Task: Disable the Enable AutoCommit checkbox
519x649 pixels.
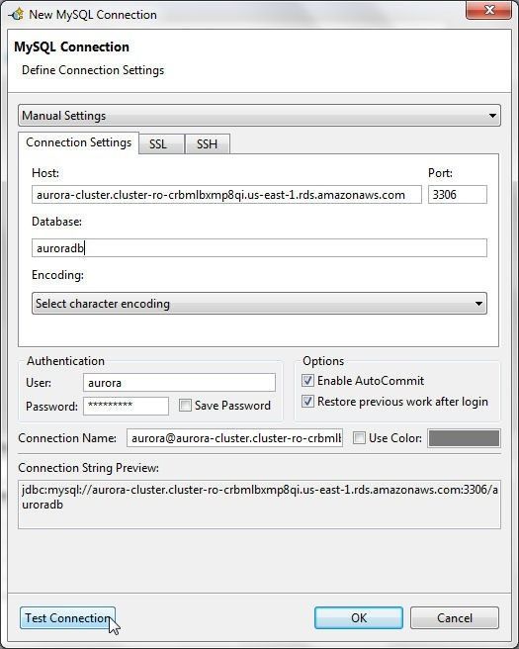Action: (307, 380)
